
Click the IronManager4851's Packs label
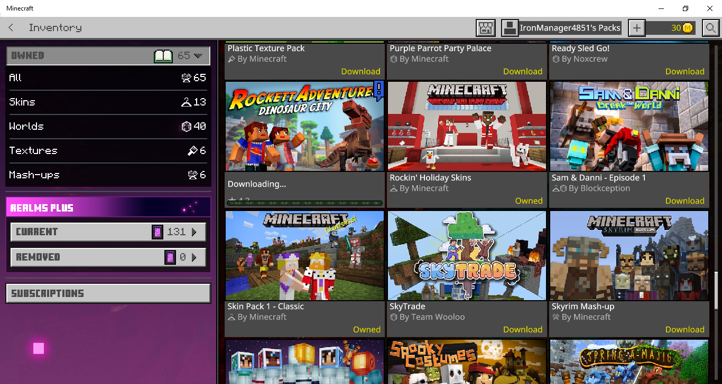tap(570, 28)
